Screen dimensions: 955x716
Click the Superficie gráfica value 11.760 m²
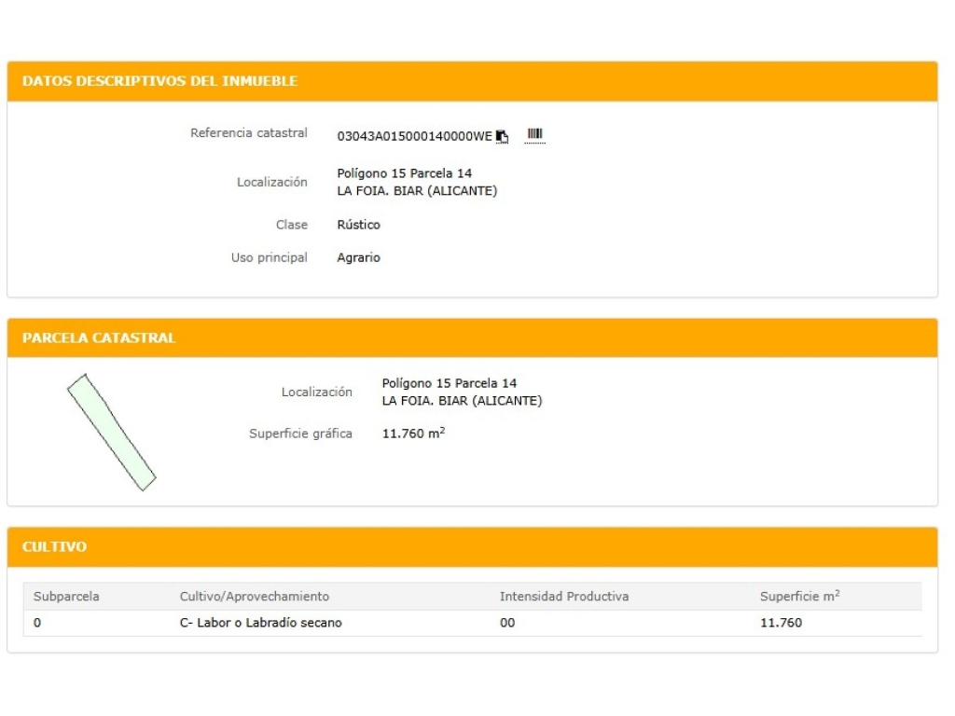tap(413, 433)
